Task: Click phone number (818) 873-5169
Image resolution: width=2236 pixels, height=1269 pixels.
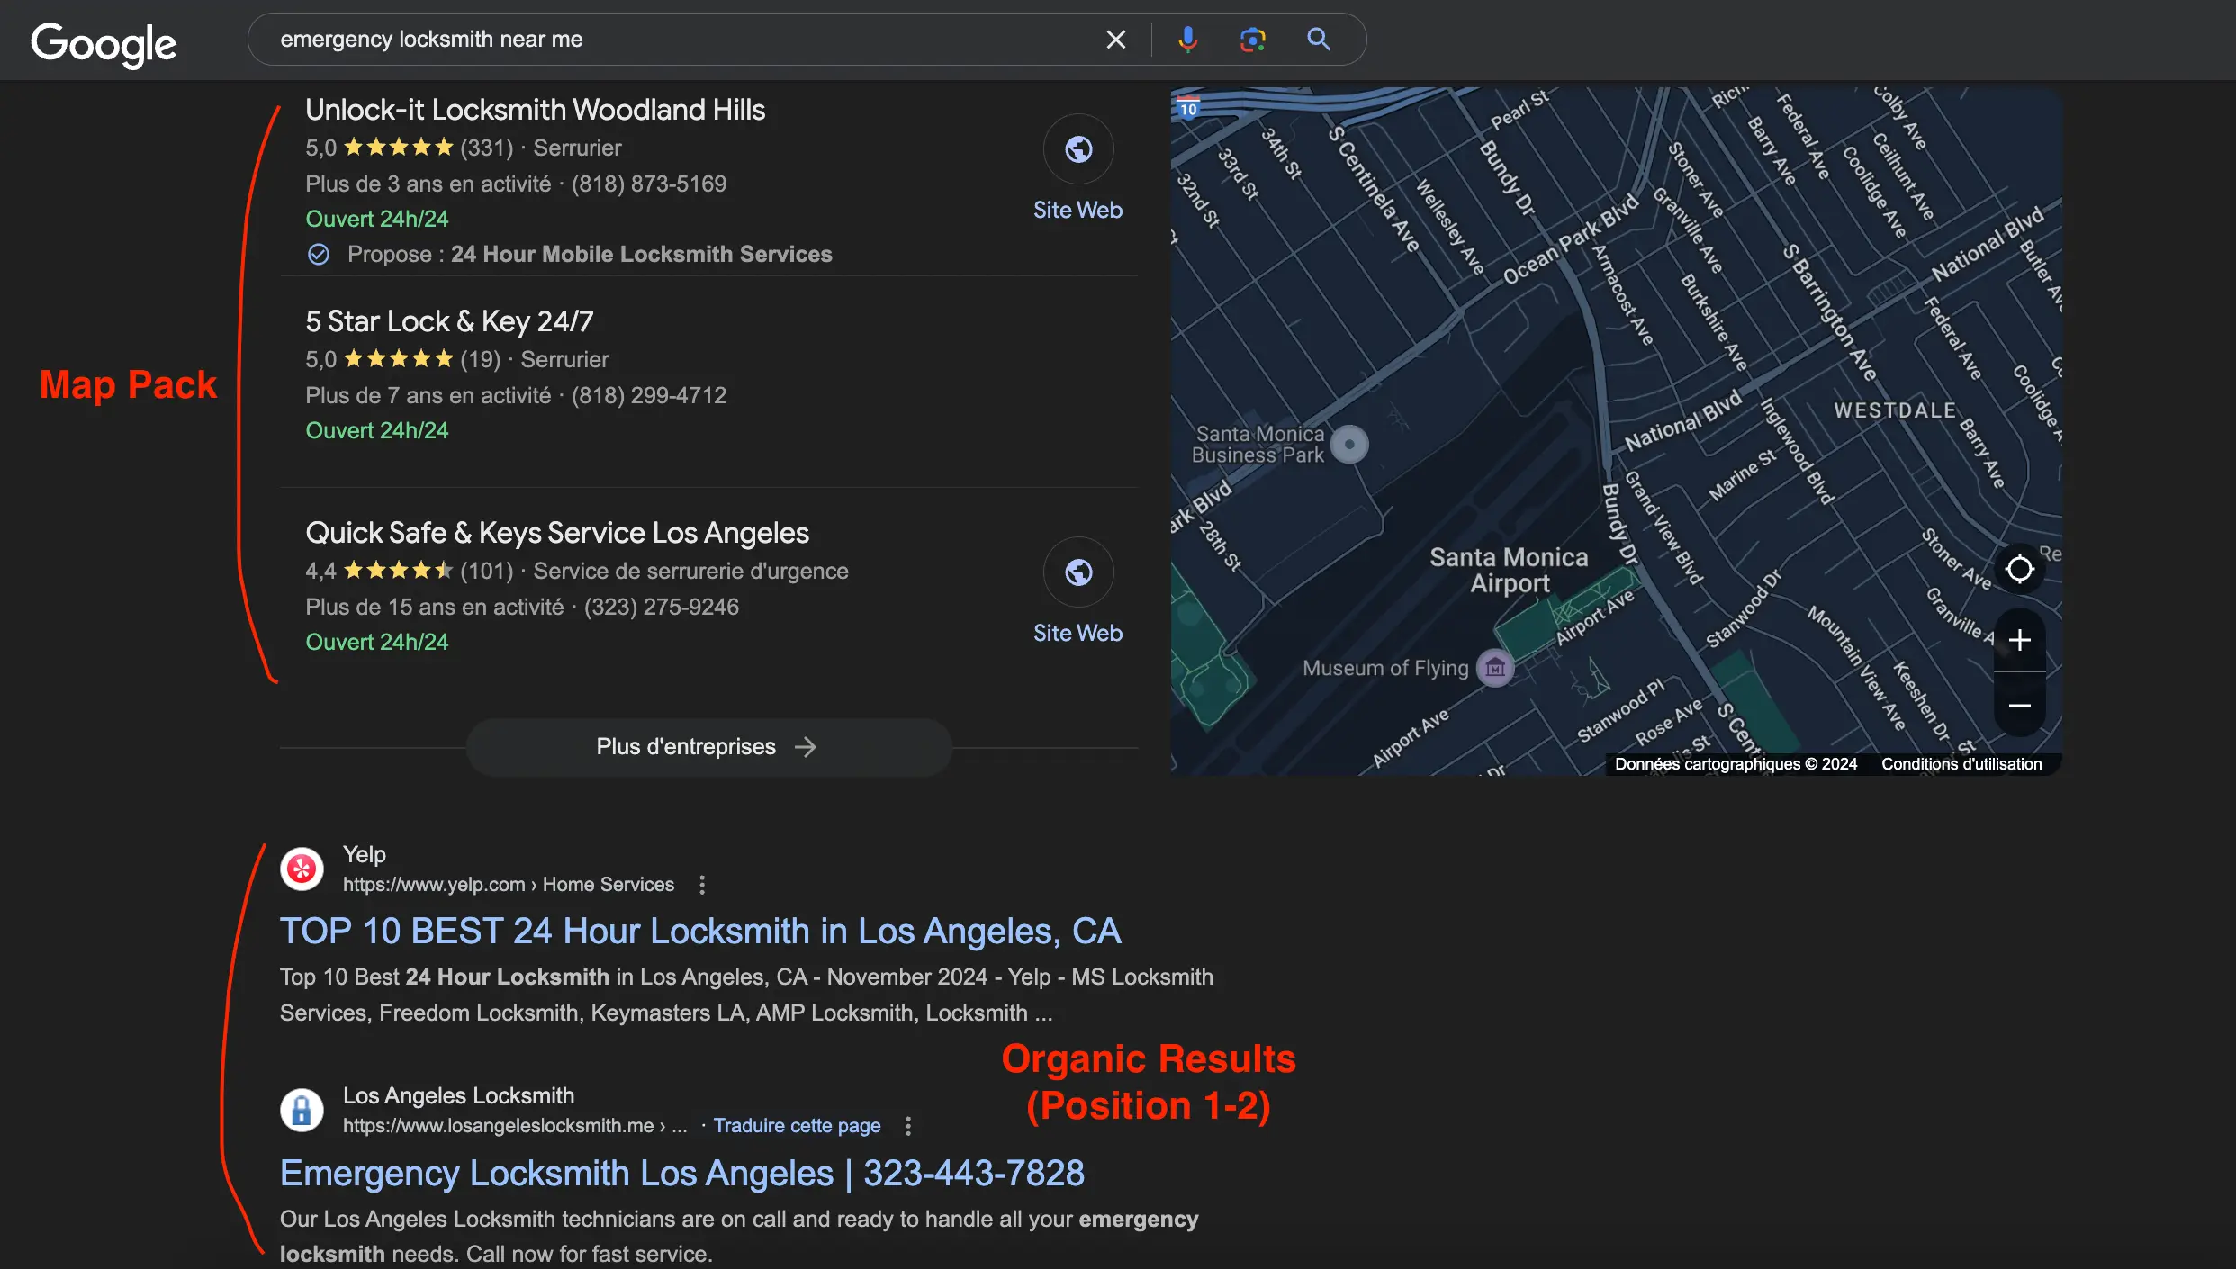Action: point(648,184)
